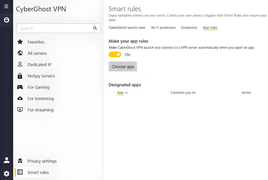Screen dimensions: 268x180
Task: Click the Dedicated IP pin icon
Action: click(x=20, y=64)
